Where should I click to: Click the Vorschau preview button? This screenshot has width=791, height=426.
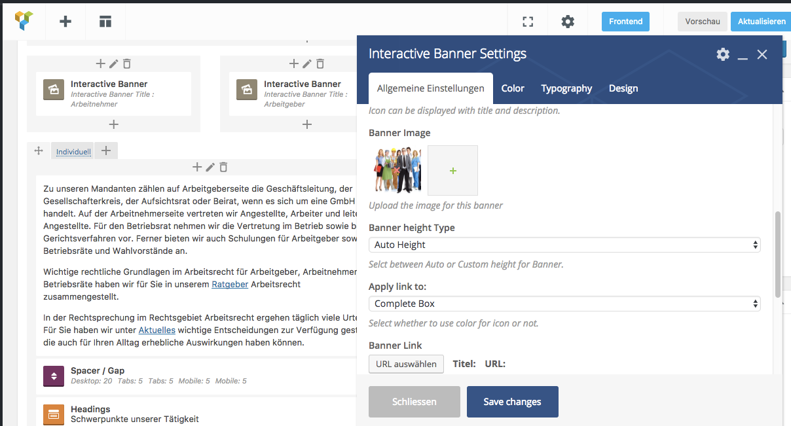[x=702, y=22]
